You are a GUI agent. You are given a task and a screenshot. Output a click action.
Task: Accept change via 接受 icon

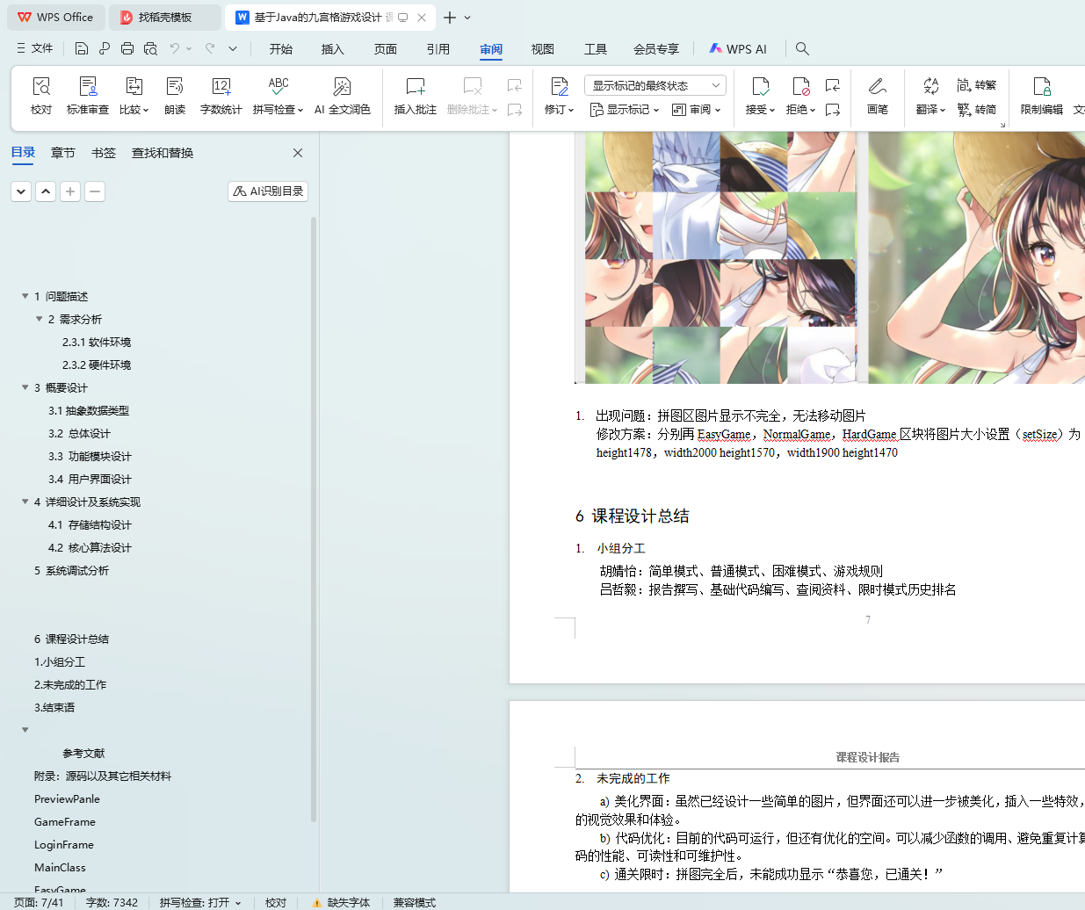760,86
